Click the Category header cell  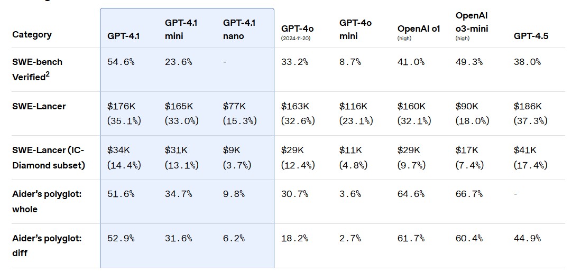click(32, 34)
